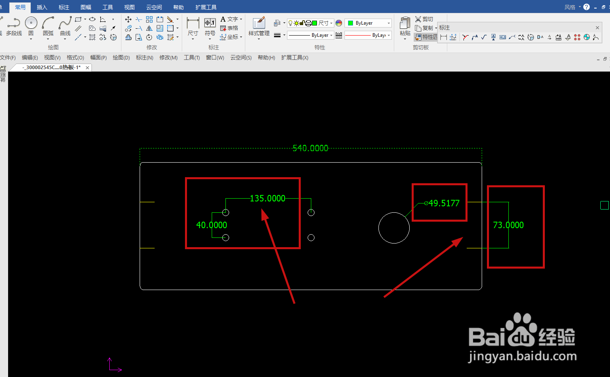The image size is (610, 377).
Task: Click the green layer color square
Action: (315, 23)
